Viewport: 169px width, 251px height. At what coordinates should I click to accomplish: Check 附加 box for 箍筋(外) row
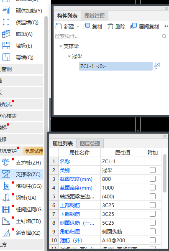[153, 240]
